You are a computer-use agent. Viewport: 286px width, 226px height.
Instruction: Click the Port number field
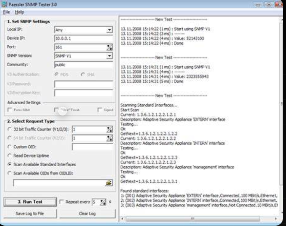pyautogui.click(x=80, y=47)
